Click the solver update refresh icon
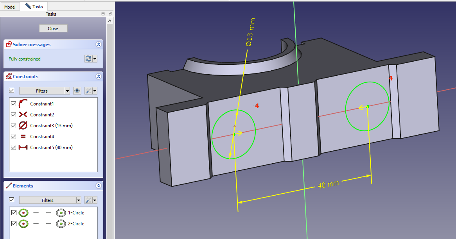Viewport: 456px width, 239px height. [x=88, y=59]
